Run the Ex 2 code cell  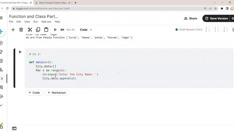tap(20, 52)
